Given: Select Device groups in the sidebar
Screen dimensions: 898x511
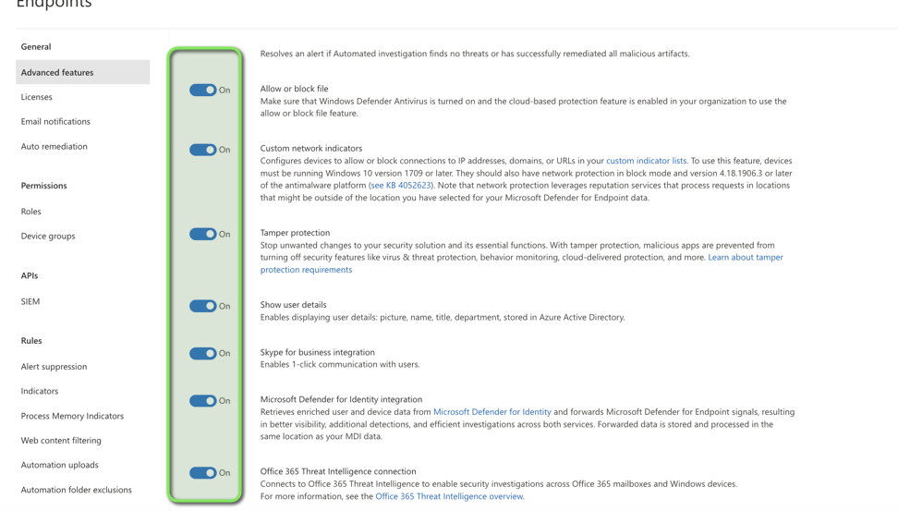Looking at the screenshot, I should click(x=48, y=236).
